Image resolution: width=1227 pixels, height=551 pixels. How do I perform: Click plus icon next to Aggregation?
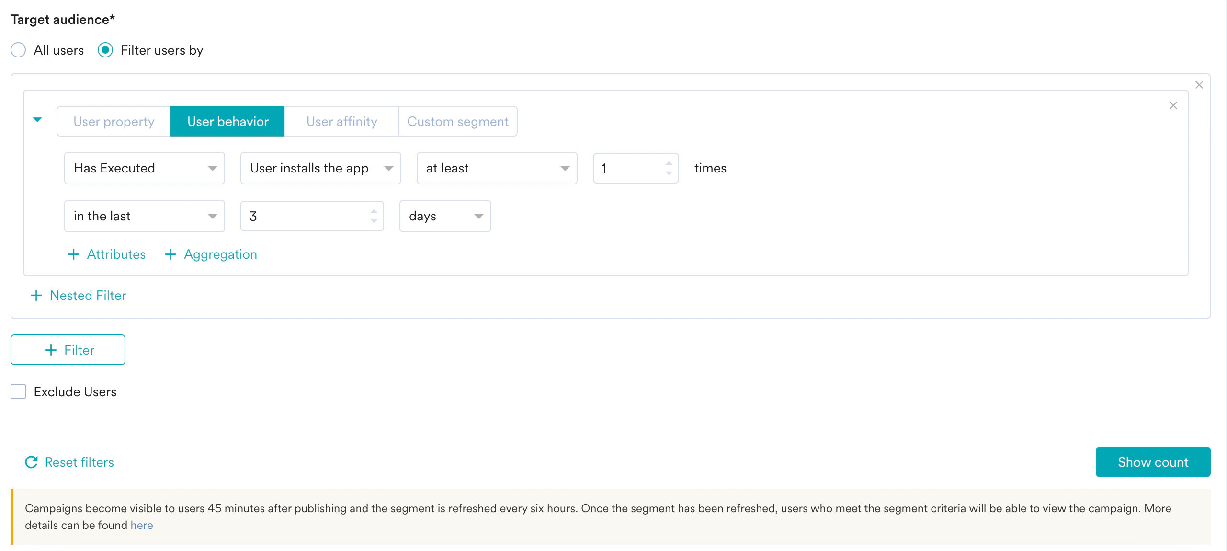[170, 254]
